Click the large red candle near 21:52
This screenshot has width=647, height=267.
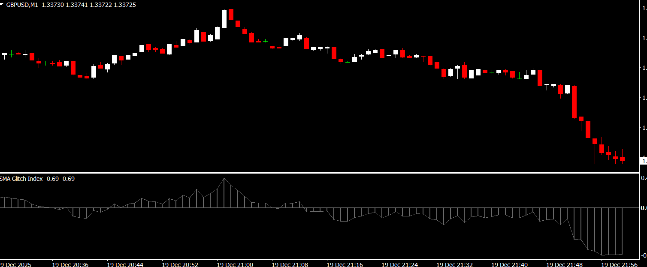tap(574, 102)
